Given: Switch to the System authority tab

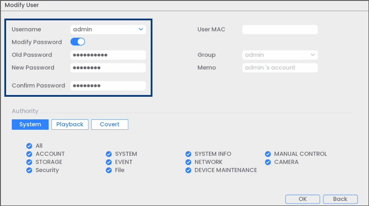Looking at the screenshot, I should pos(30,124).
